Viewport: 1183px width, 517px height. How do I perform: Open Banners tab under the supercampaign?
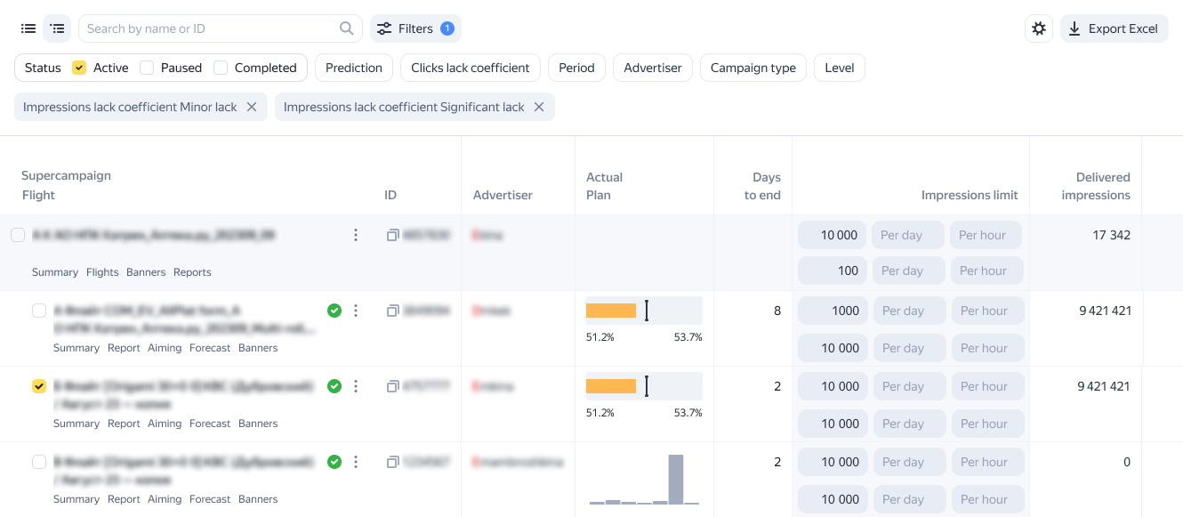(146, 272)
